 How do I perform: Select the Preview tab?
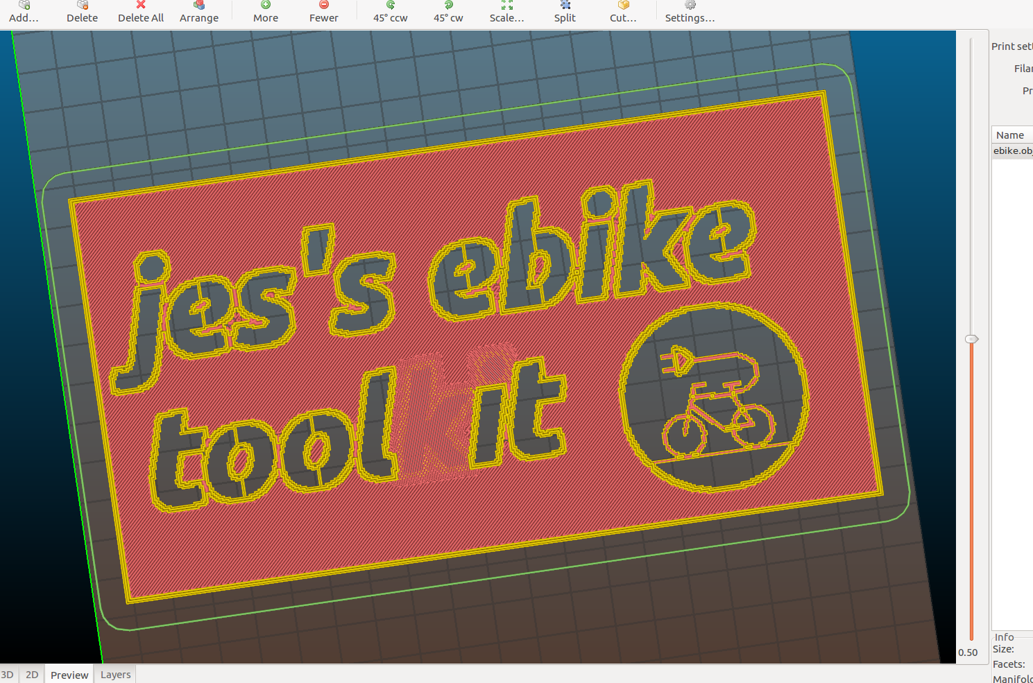(69, 675)
